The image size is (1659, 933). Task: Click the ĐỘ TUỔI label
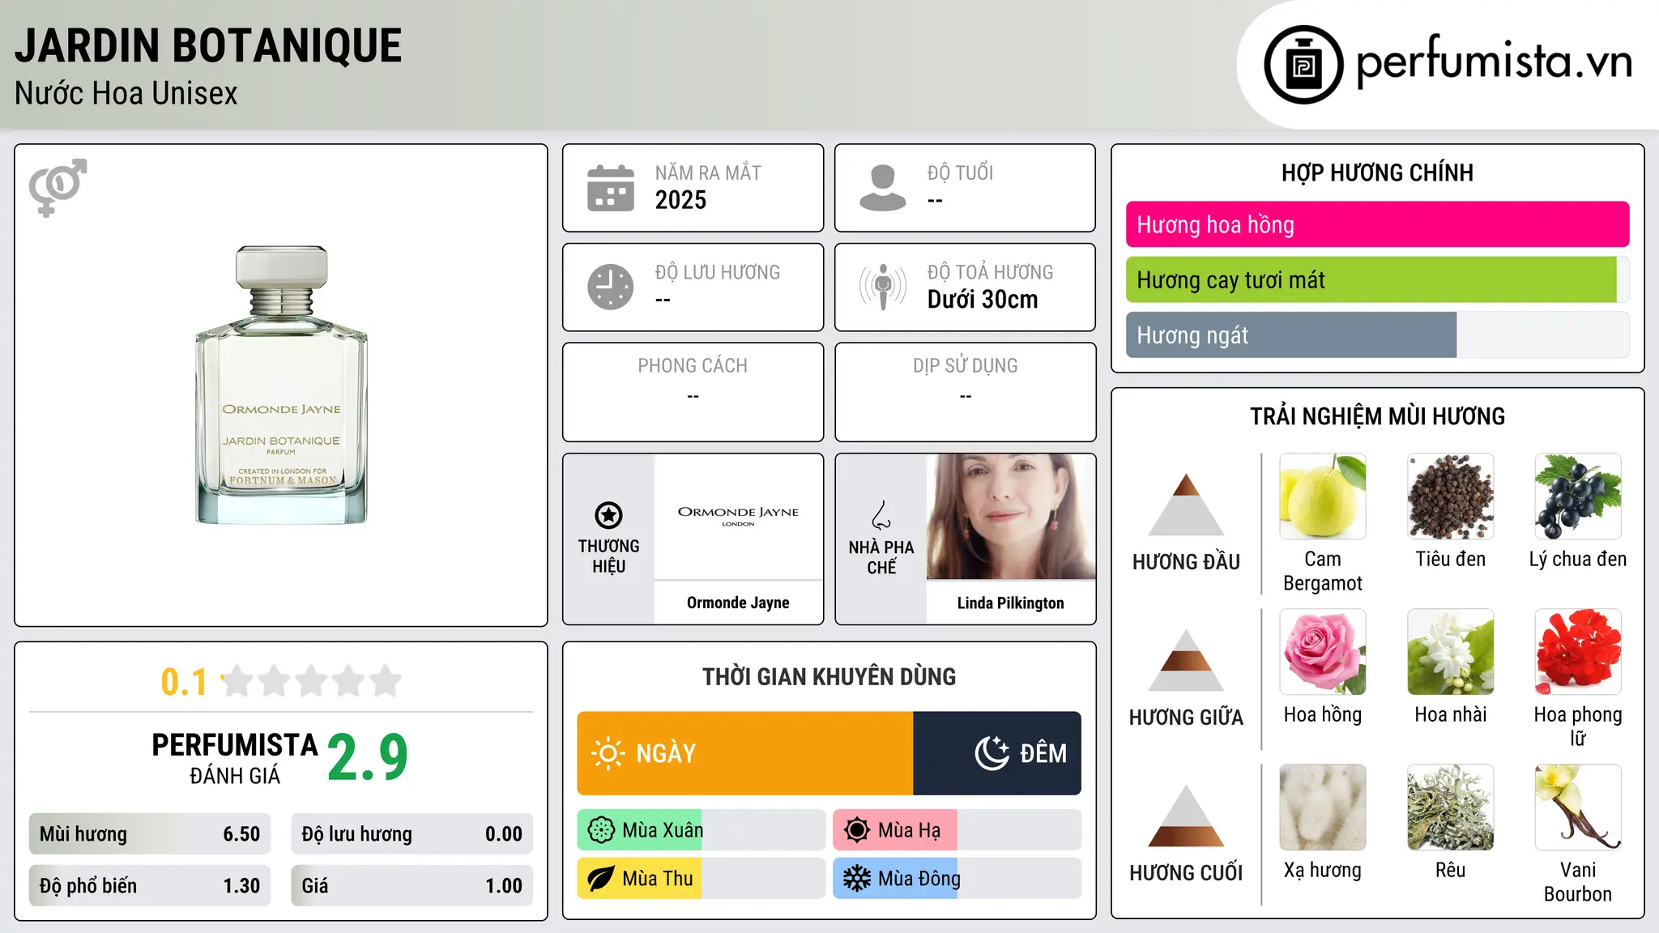click(960, 173)
